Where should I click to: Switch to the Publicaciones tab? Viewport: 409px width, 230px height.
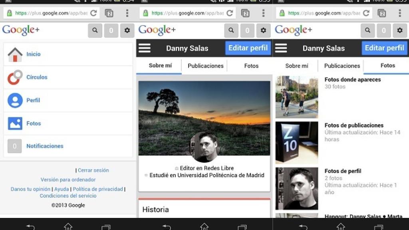(205, 65)
